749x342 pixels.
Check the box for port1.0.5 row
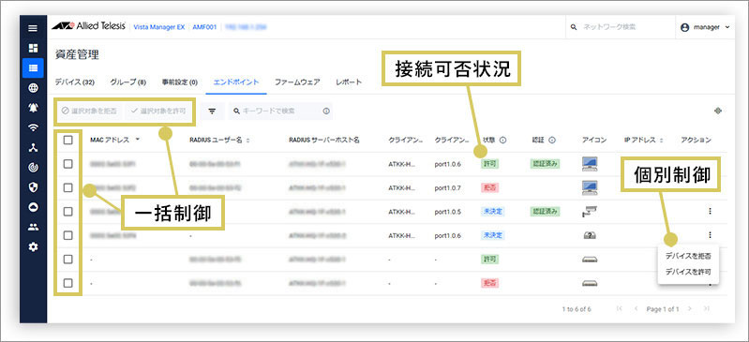pyautogui.click(x=67, y=212)
